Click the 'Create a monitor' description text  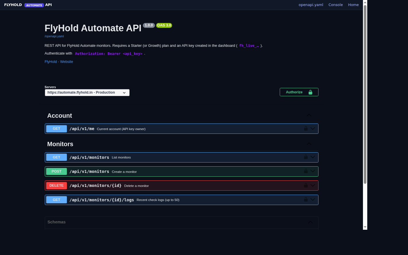(124, 172)
